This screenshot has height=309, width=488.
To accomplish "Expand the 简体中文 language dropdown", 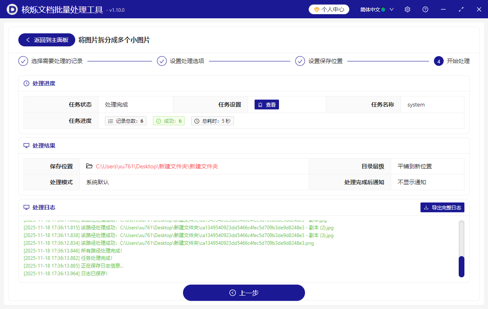I will coord(391,9).
